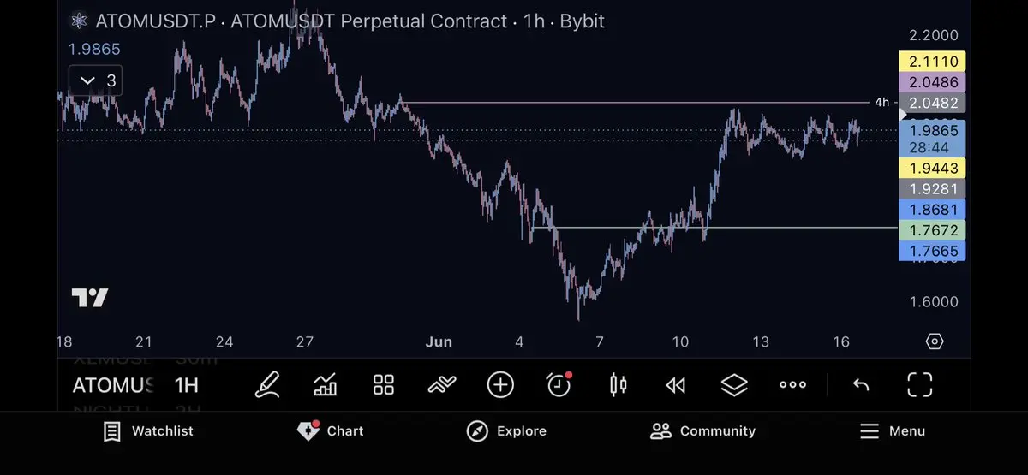This screenshot has width=1028, height=475.
Task: Tap the 1.9865 legend price value
Action: 96,50
